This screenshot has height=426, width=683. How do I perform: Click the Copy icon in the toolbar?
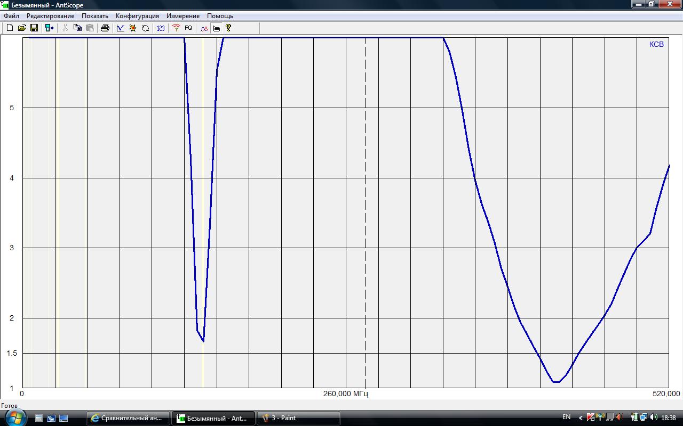(x=77, y=28)
